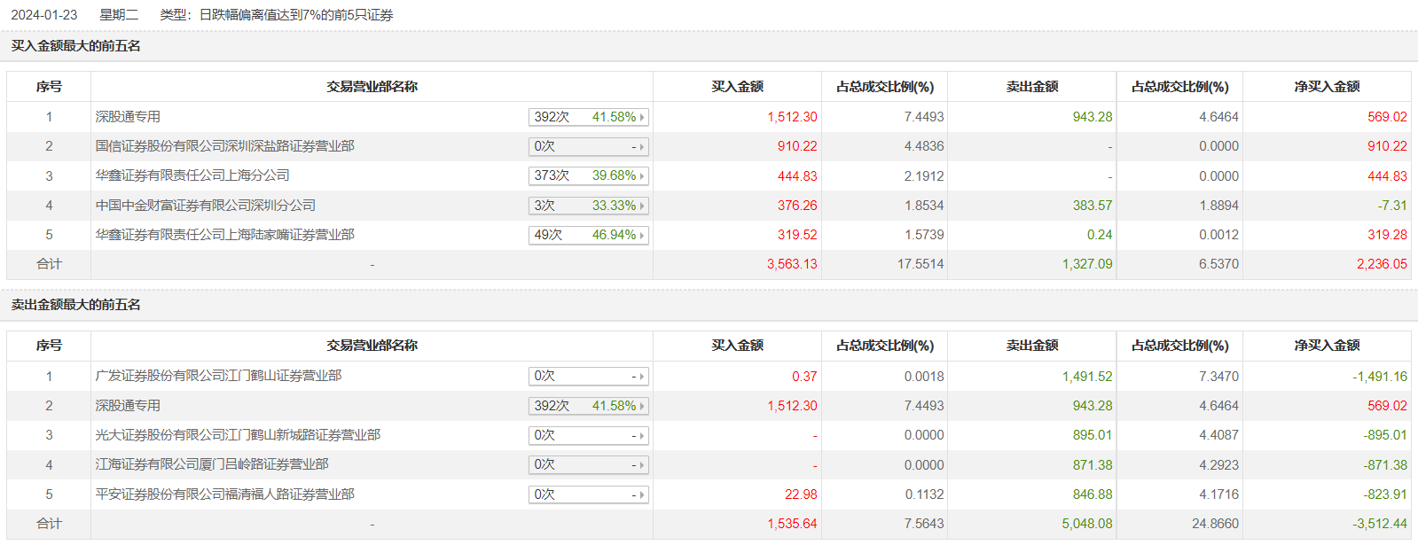Expand the 0次 box beside 广发证券江门鹤山
The image size is (1418, 545).
point(589,377)
